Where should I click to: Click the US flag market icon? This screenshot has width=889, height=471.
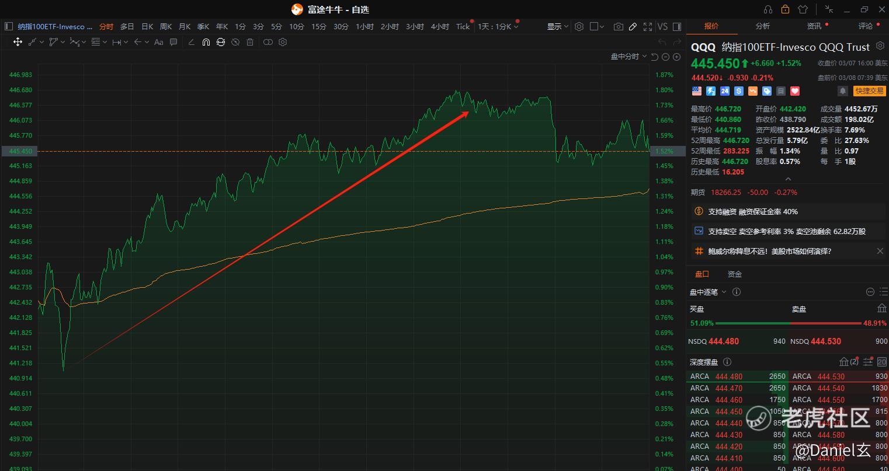[697, 91]
